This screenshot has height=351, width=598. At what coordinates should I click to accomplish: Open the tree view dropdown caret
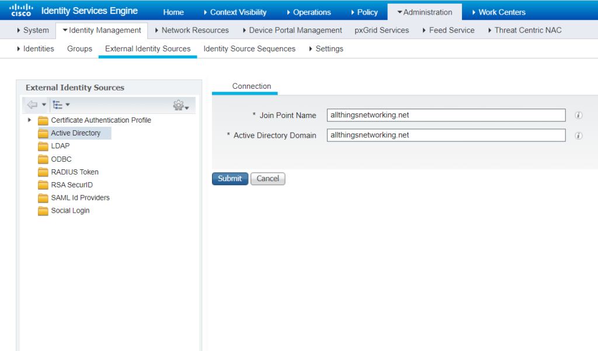click(x=68, y=105)
